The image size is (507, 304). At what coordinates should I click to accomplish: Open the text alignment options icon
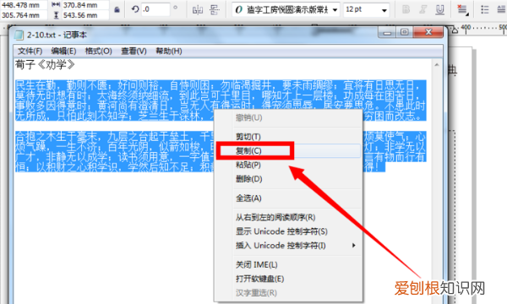[x=463, y=9]
